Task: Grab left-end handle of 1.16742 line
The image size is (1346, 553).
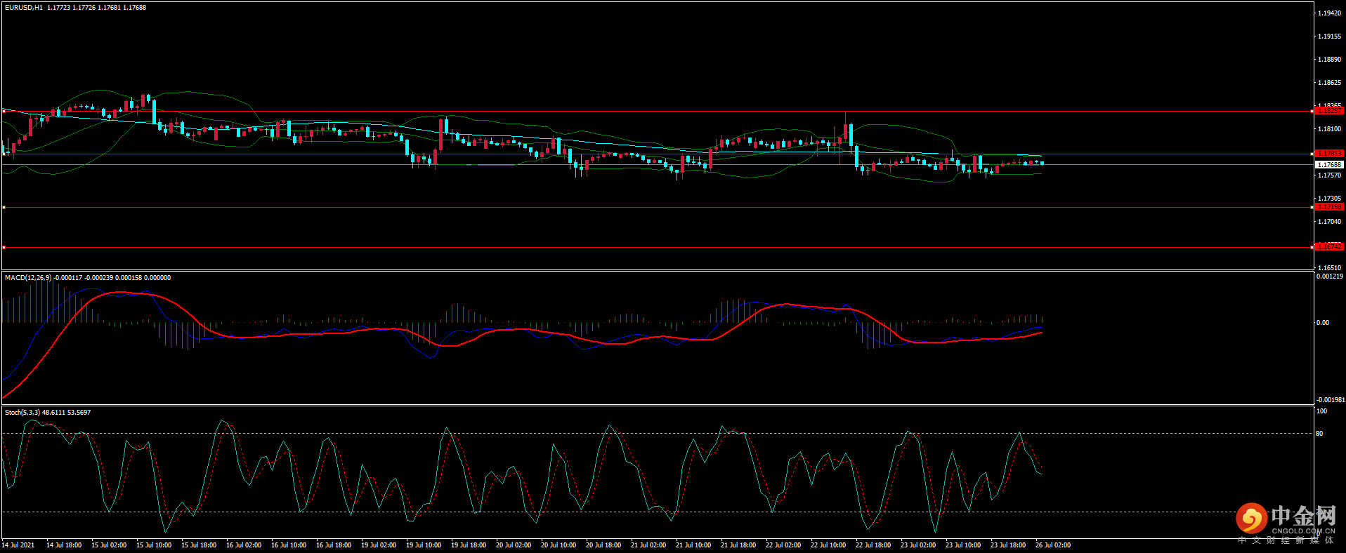Action: (4, 247)
